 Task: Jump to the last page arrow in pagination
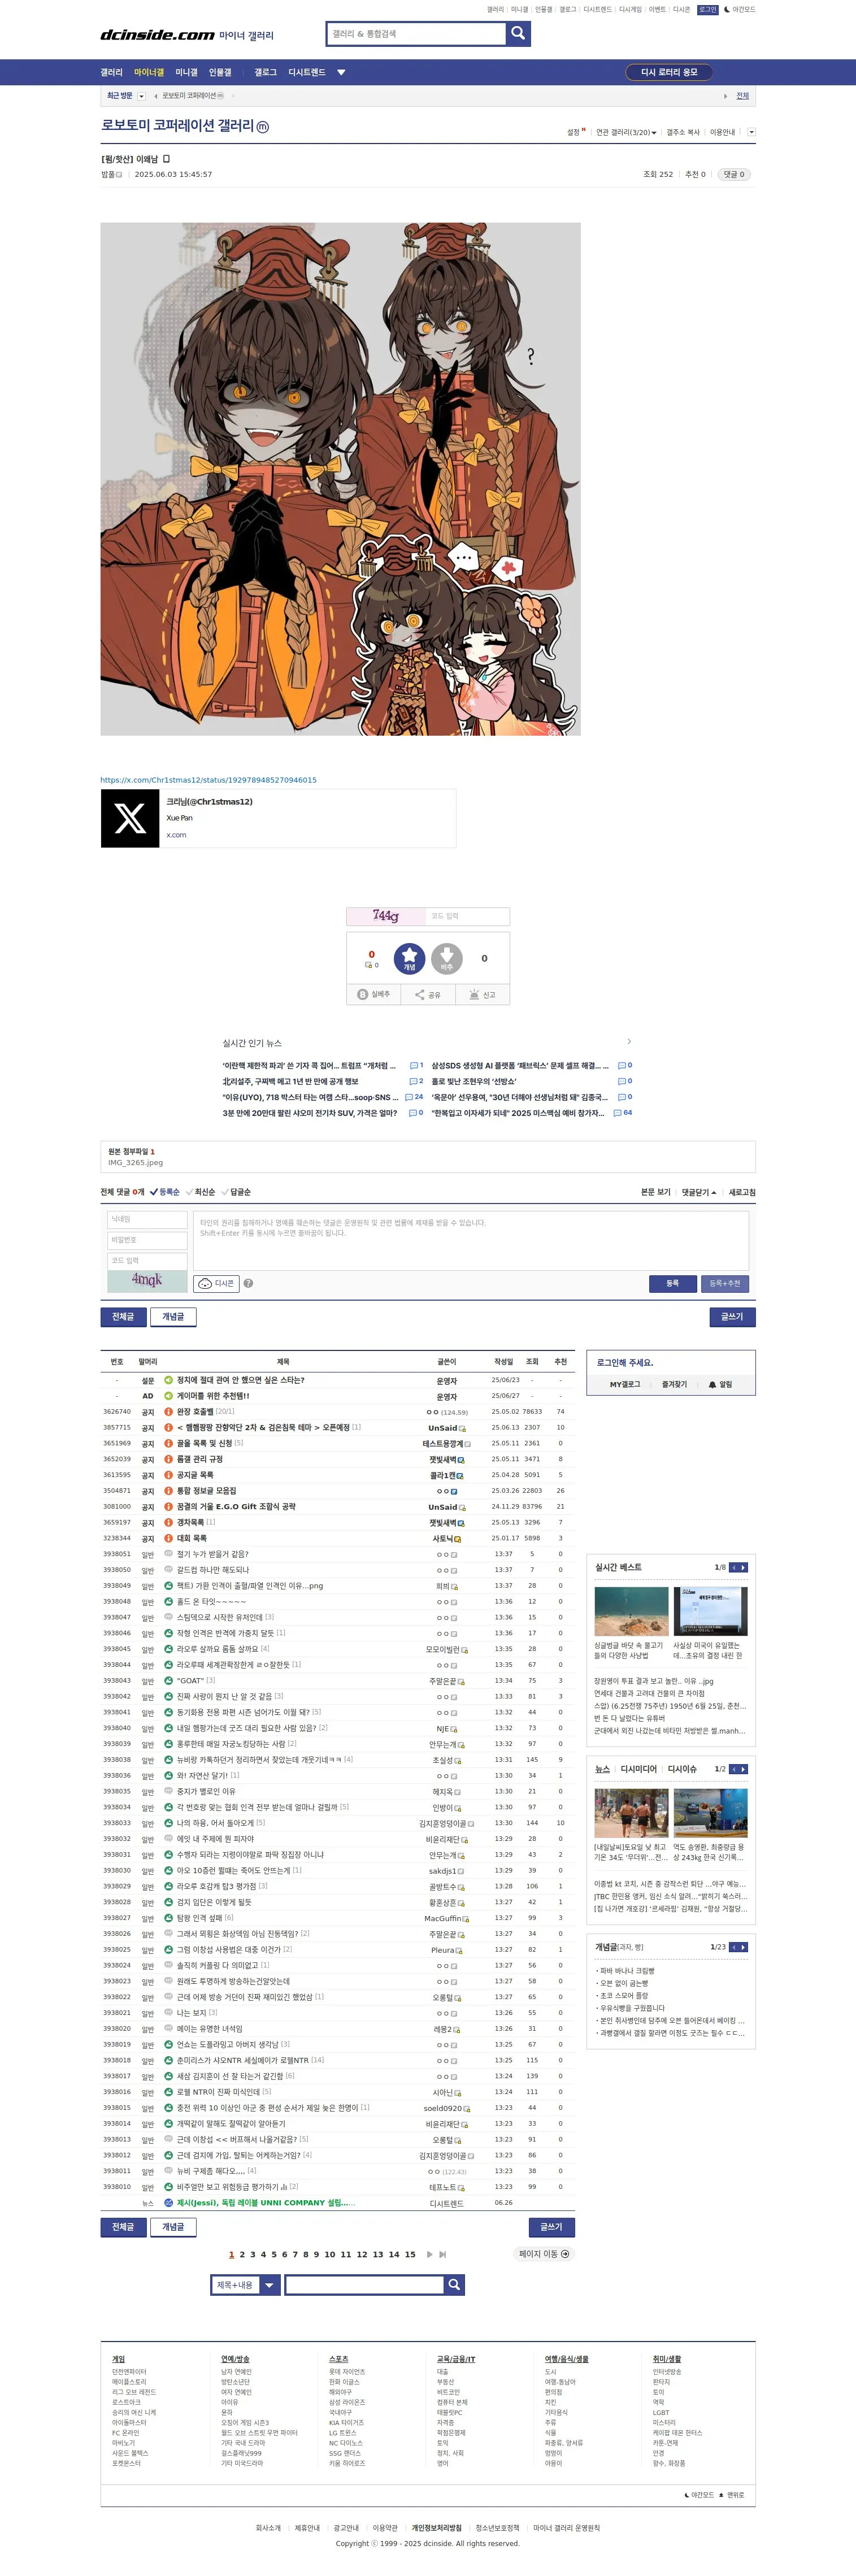pyautogui.click(x=443, y=2254)
